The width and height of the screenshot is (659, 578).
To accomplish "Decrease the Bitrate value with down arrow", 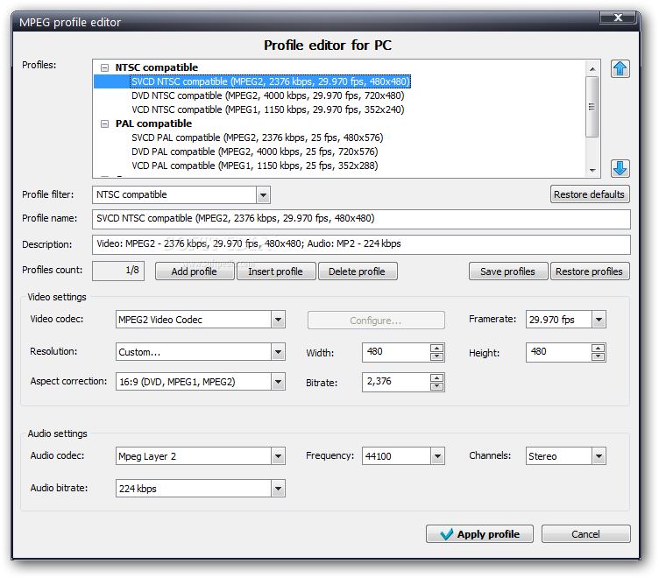I will (437, 386).
